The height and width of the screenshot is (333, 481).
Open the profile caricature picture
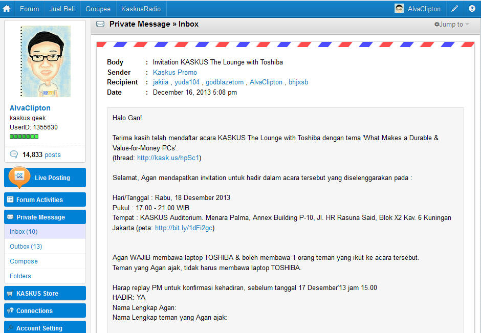pos(46,61)
